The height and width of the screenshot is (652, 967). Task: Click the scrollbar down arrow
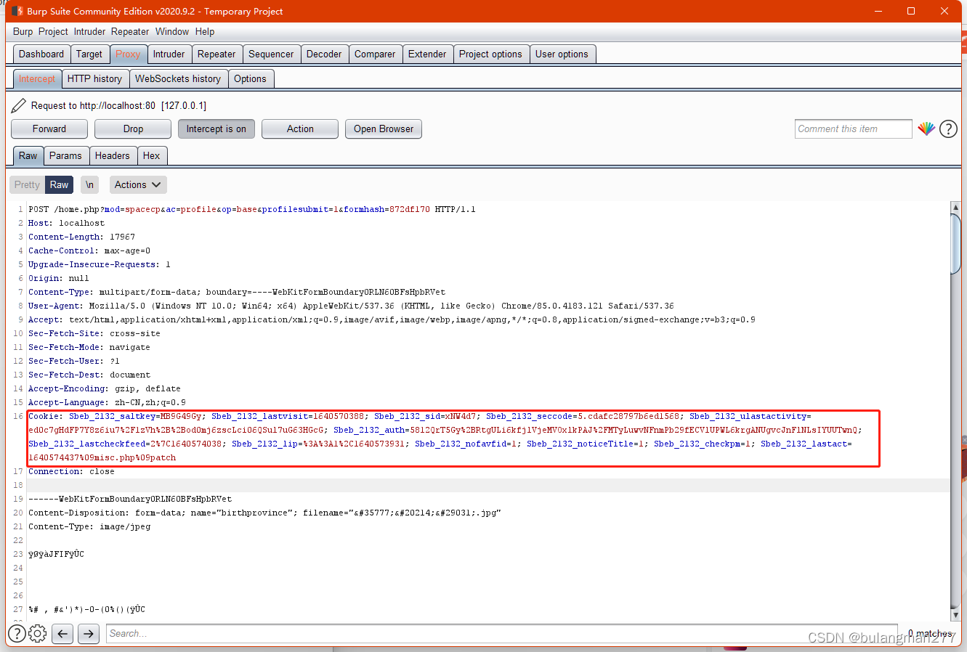(x=956, y=614)
